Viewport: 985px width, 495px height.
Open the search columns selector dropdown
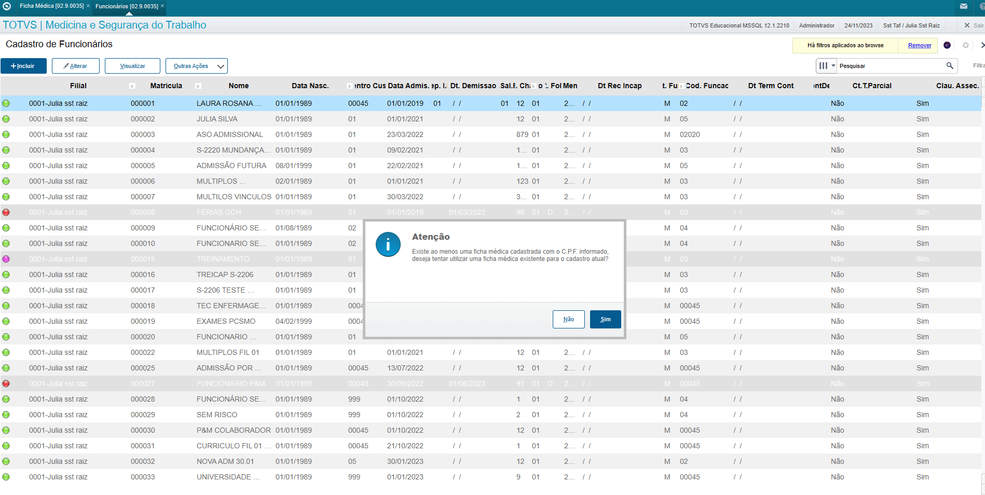[x=827, y=66]
